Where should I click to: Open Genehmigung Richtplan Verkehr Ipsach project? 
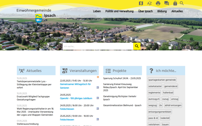pyautogui.click(x=120, y=98)
